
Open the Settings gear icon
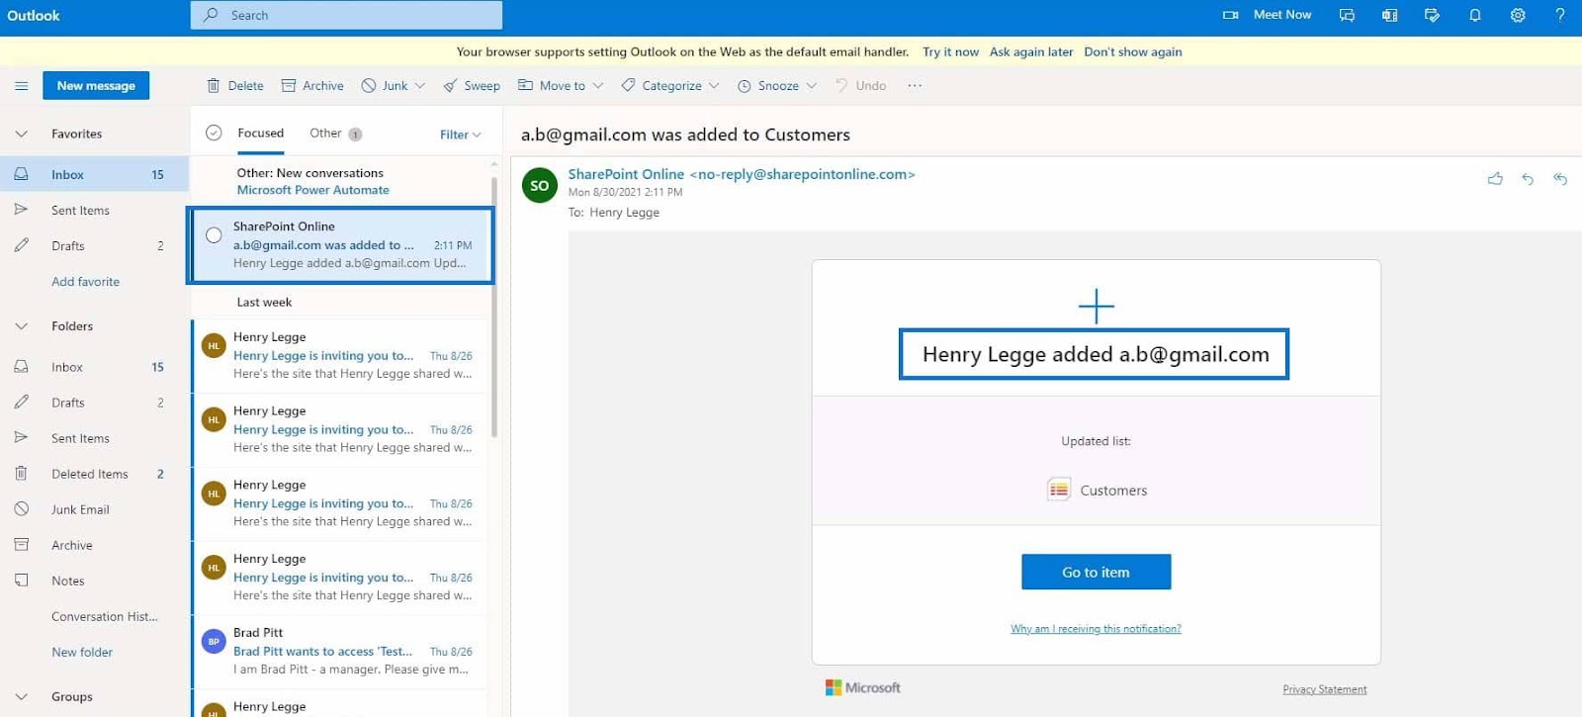click(1518, 15)
